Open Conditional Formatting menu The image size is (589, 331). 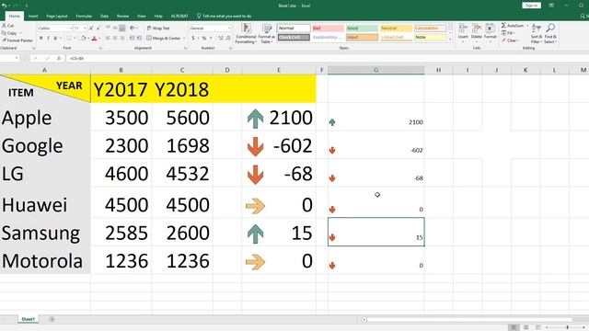[246, 33]
